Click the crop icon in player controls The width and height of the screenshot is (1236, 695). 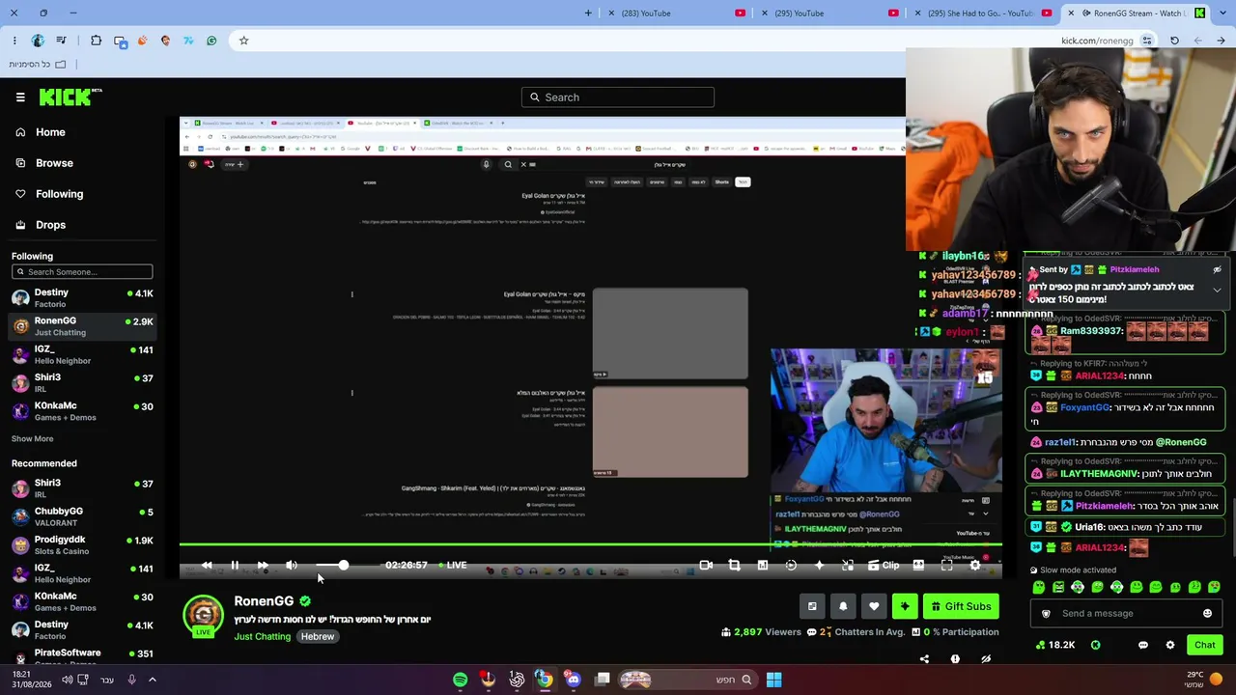click(734, 565)
